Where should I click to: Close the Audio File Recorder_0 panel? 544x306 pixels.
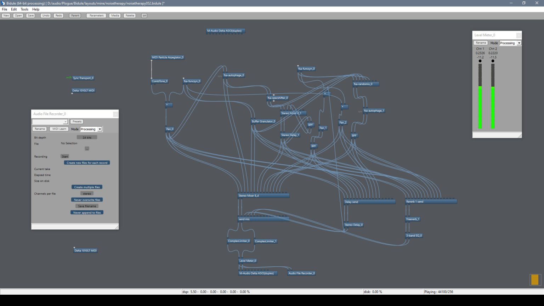coord(115,114)
